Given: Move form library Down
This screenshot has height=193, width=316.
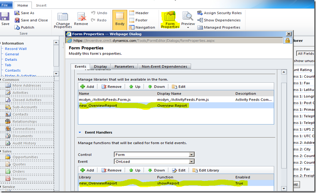Looking at the screenshot, I should tap(156, 87).
